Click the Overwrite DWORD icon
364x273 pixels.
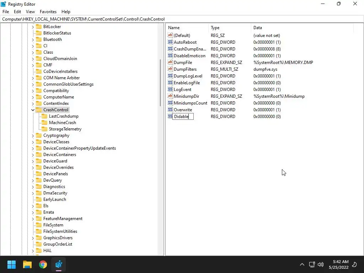click(170, 109)
